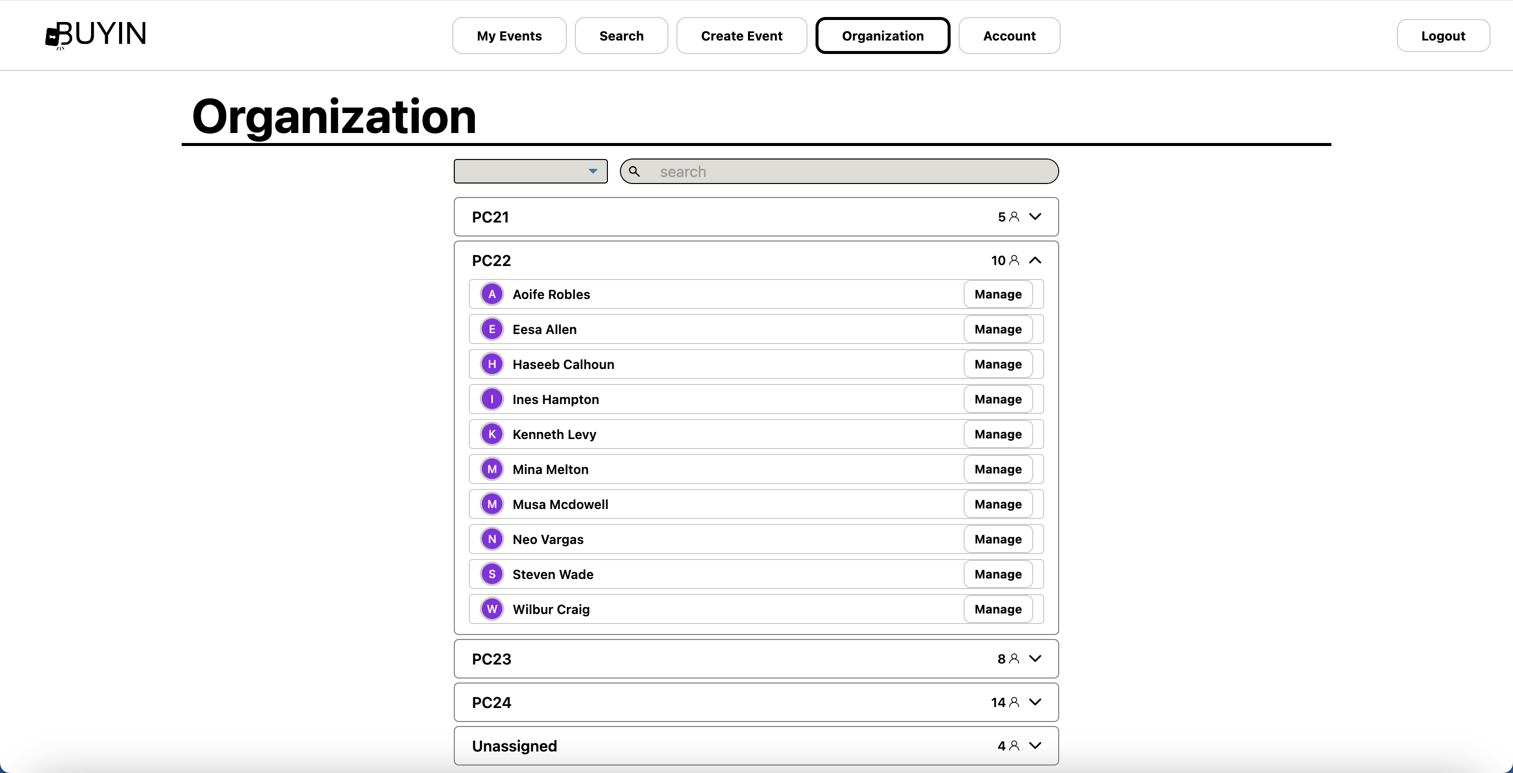
Task: Click Steven Wade's S avatar icon
Action: pos(492,574)
